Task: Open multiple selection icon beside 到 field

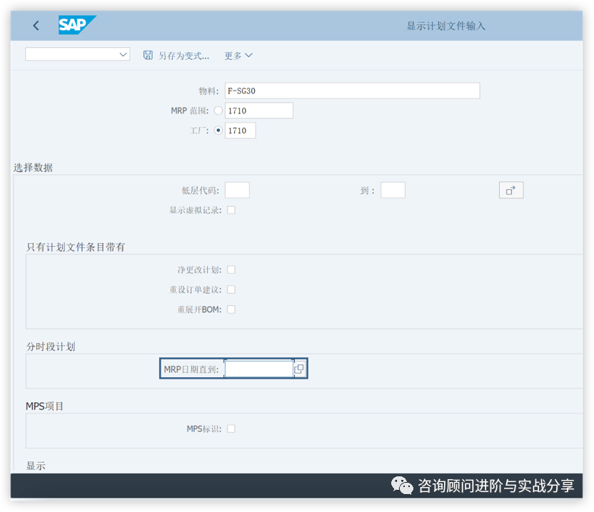Action: click(511, 190)
